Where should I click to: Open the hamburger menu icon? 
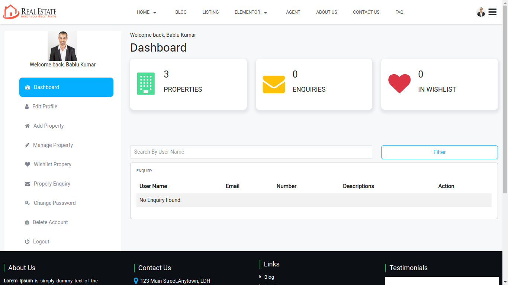492,12
